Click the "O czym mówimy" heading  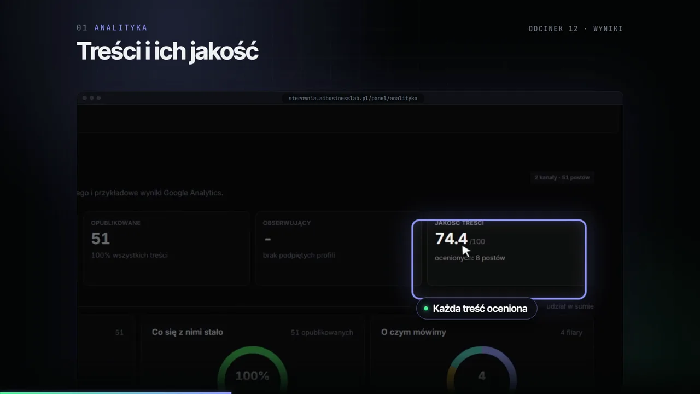tap(413, 332)
